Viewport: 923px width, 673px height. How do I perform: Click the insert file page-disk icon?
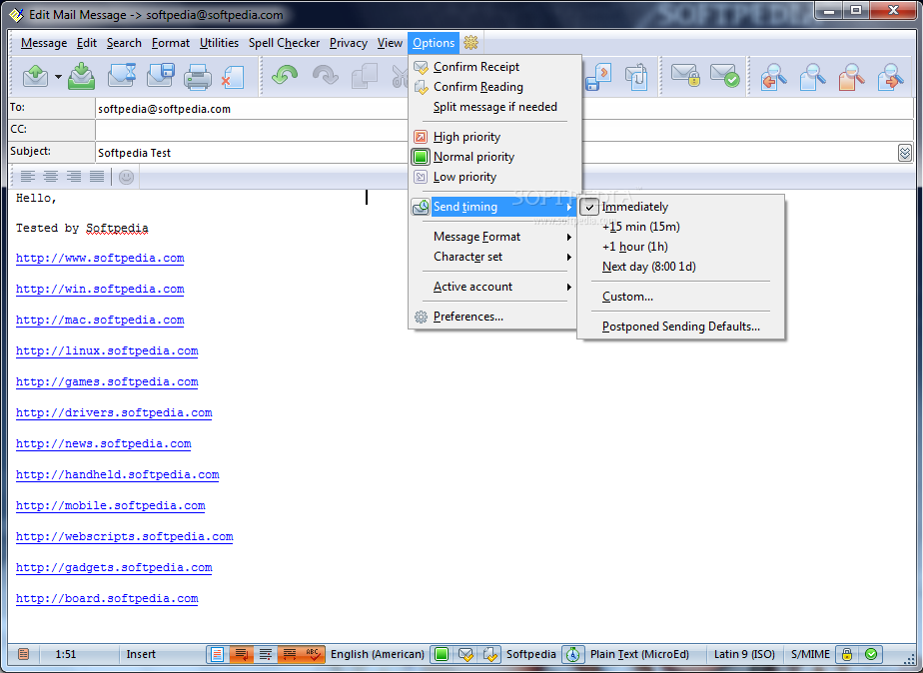pos(598,77)
